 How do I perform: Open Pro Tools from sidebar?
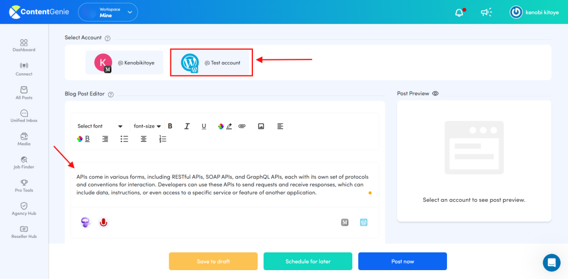[24, 186]
